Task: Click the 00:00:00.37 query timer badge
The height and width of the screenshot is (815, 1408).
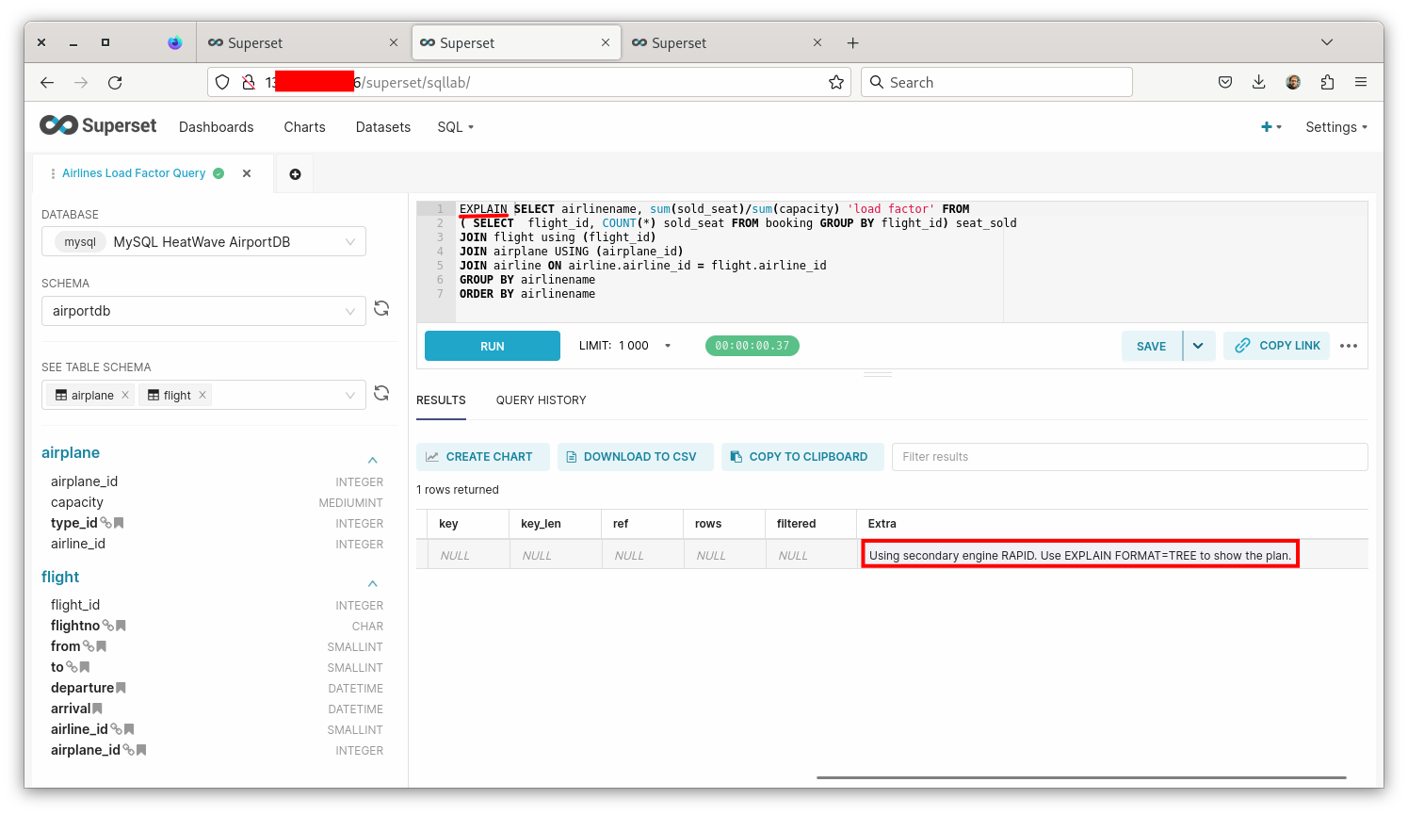Action: 753,346
